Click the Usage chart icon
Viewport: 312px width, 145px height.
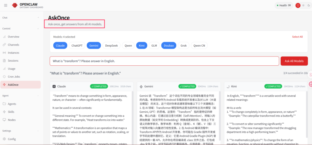[4, 69]
